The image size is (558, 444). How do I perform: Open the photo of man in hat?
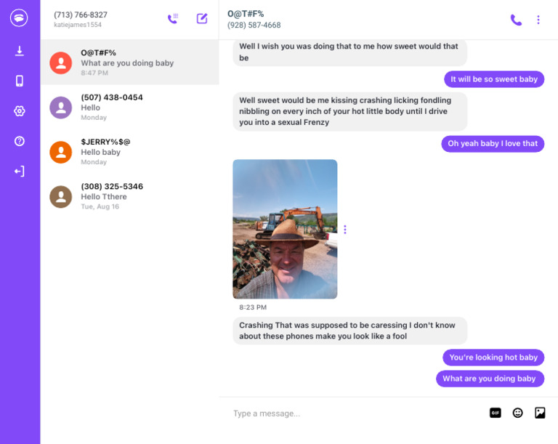pyautogui.click(x=285, y=229)
